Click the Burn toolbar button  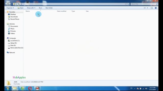[x=40, y=8]
